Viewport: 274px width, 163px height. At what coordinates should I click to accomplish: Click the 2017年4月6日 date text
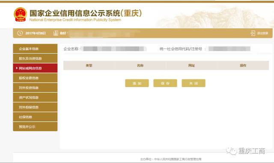coord(36,33)
